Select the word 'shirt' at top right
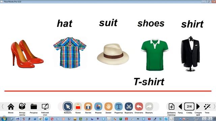 click(x=192, y=24)
